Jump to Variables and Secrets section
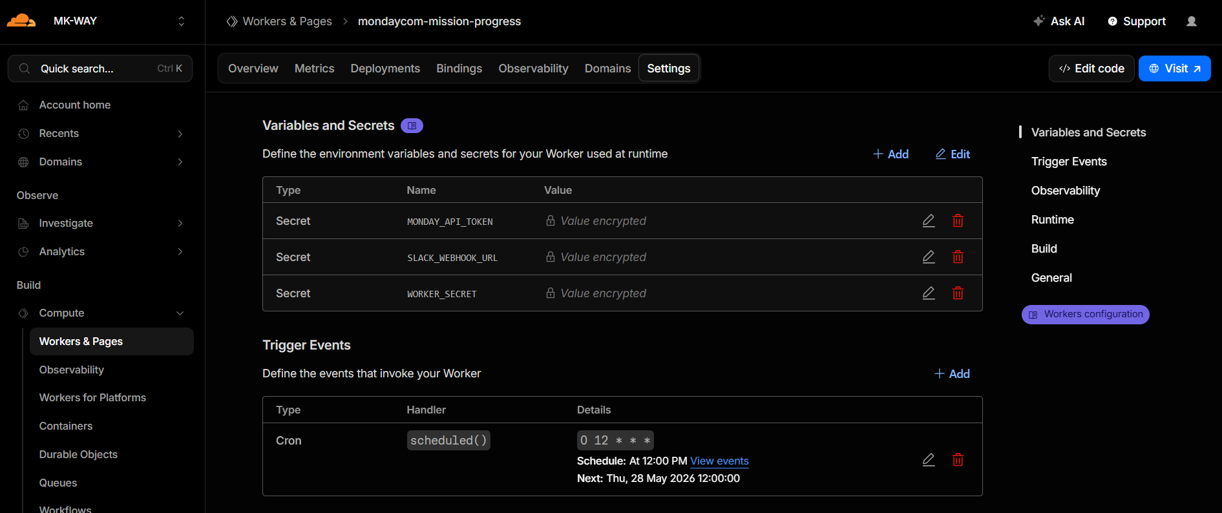Image resolution: width=1222 pixels, height=513 pixels. click(x=1088, y=132)
